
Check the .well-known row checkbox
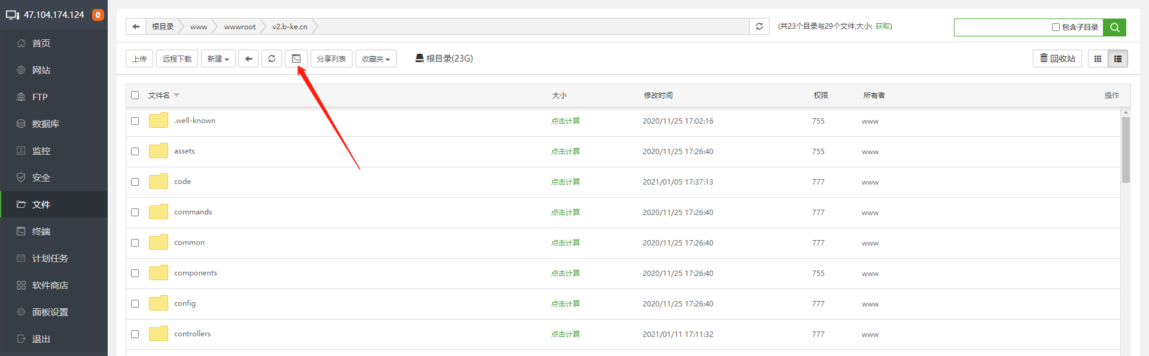(x=135, y=121)
